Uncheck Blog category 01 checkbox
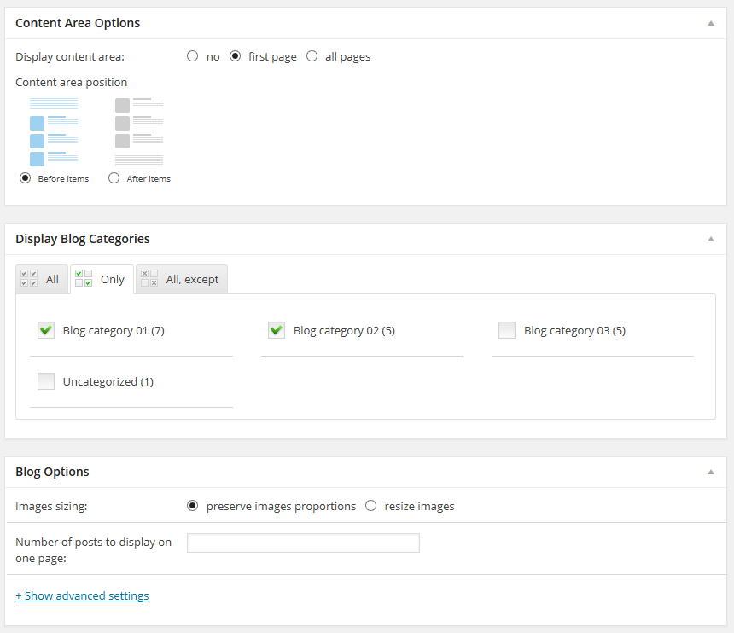 coord(46,330)
